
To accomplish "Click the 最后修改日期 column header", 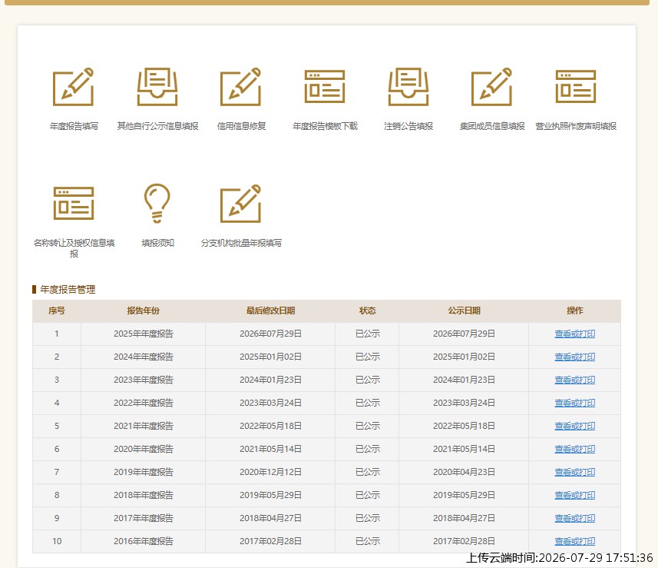I will point(270,311).
